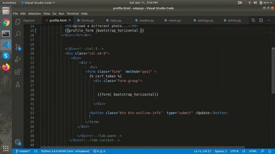Split the editor to the right
The width and height of the screenshot is (275, 154).
[x=261, y=20]
